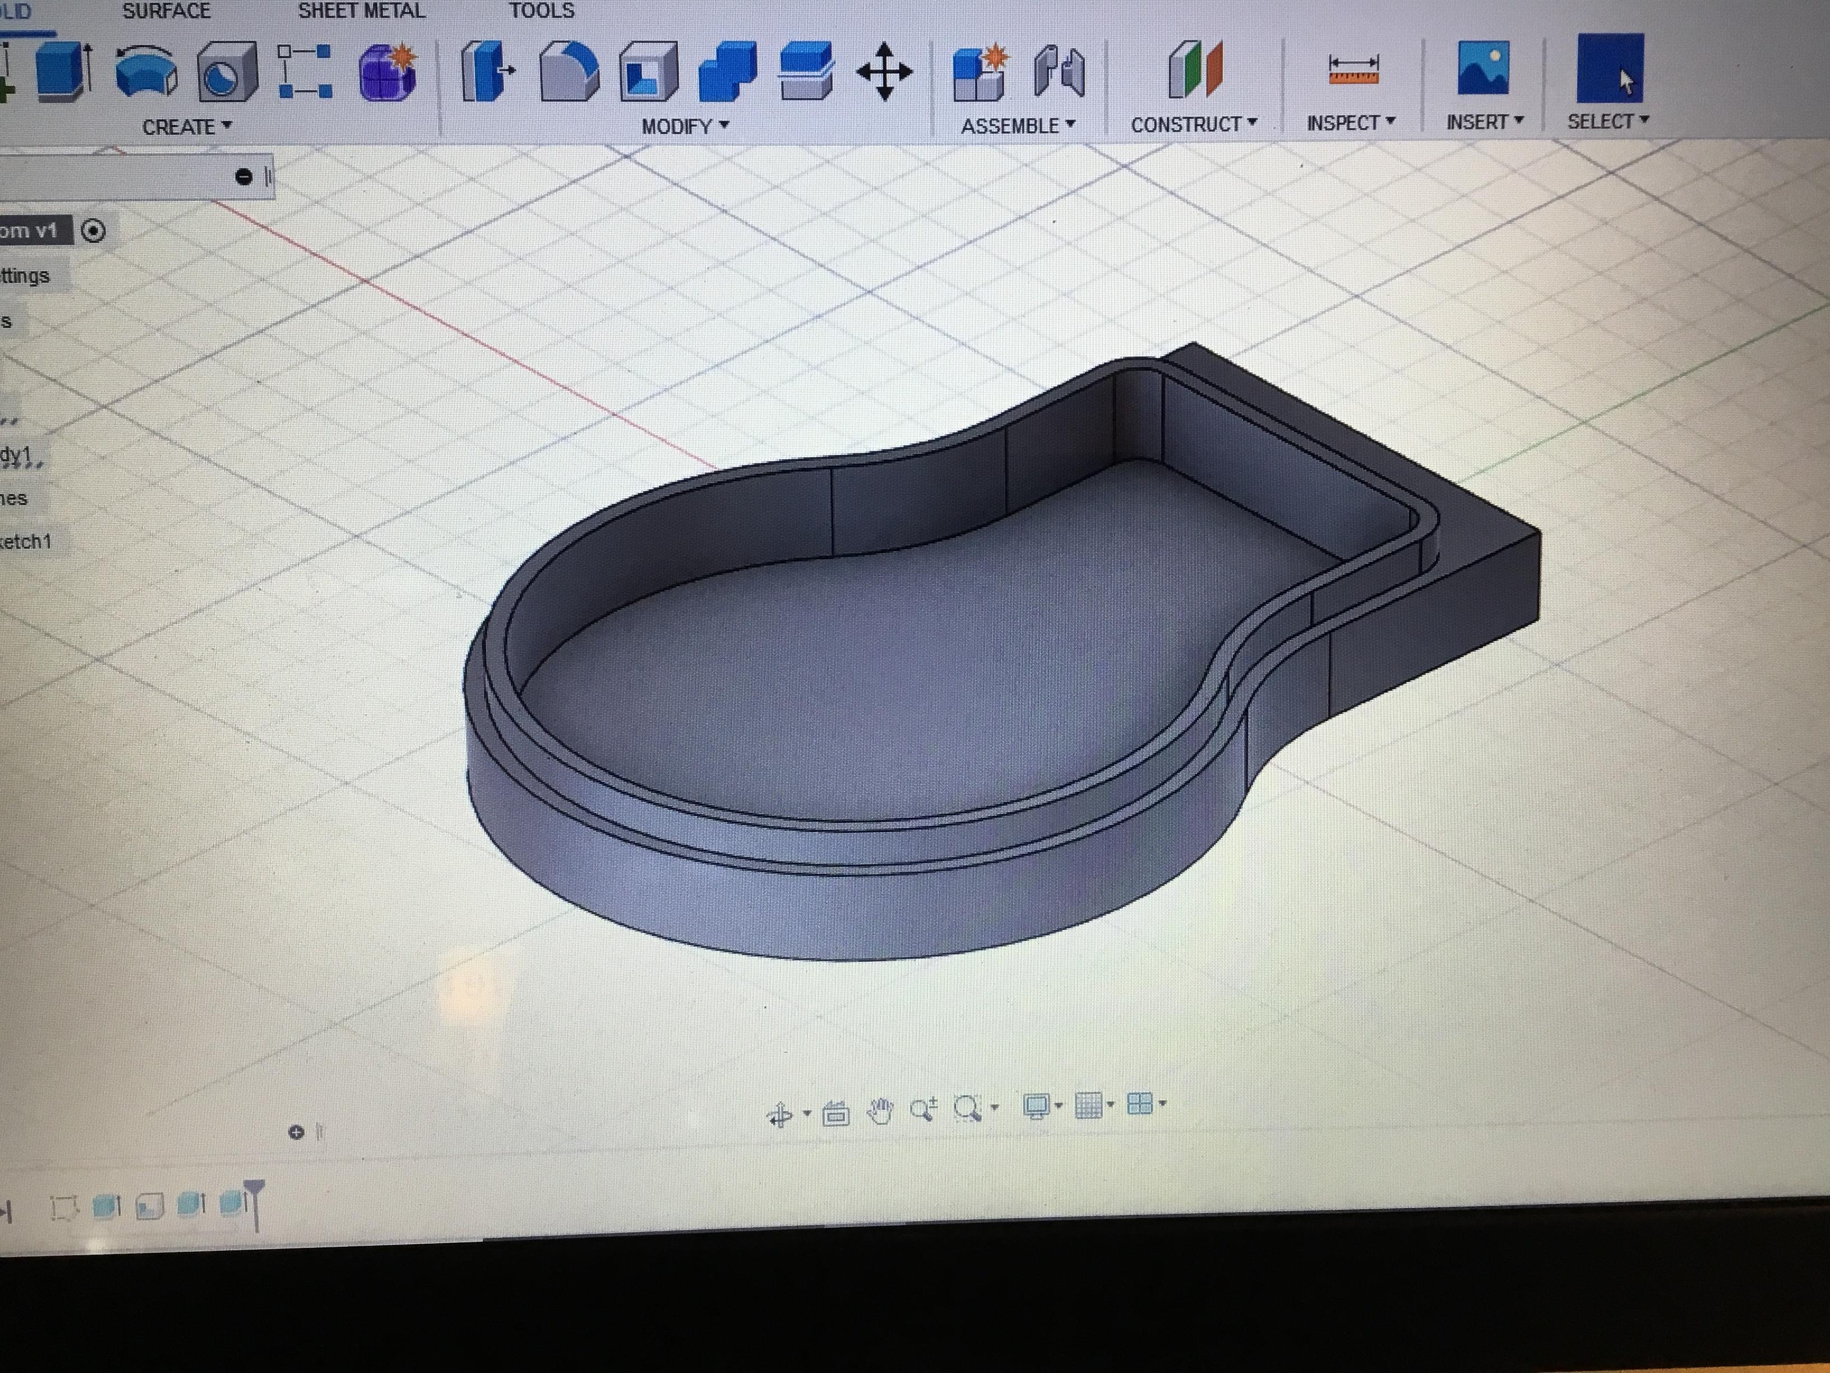Click the Insert image icon

1484,68
